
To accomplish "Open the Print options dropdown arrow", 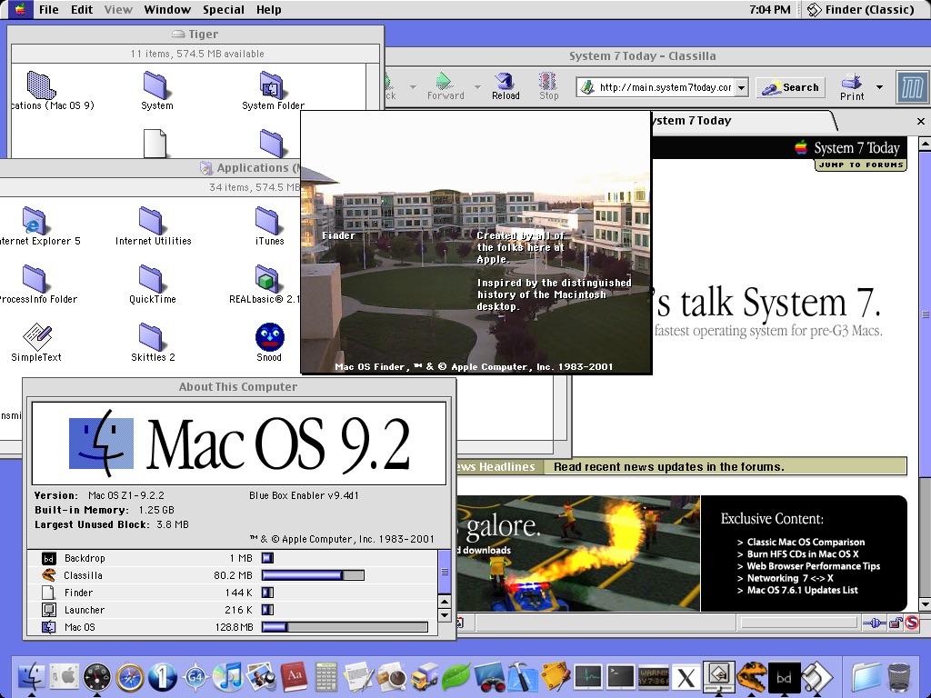I will 879,87.
